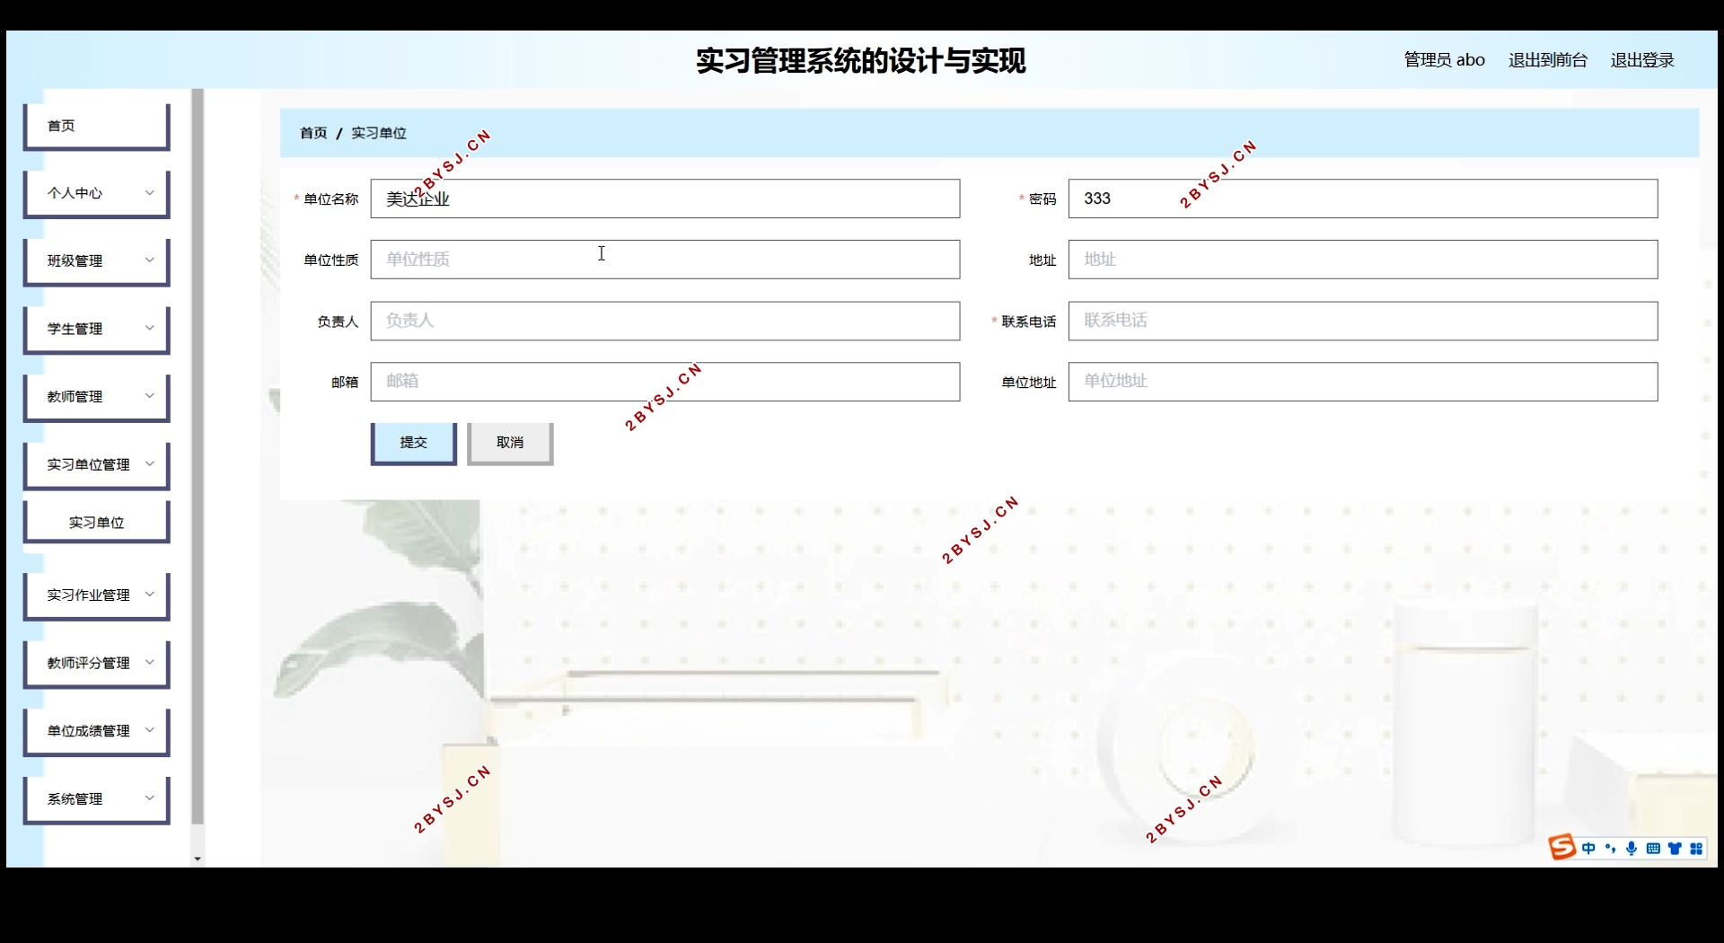Image resolution: width=1724 pixels, height=943 pixels.
Task: Click the 单位名称 field label
Action: 331,199
